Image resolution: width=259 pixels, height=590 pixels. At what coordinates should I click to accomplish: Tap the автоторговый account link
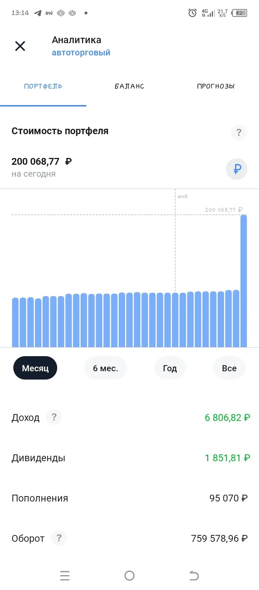[81, 53]
